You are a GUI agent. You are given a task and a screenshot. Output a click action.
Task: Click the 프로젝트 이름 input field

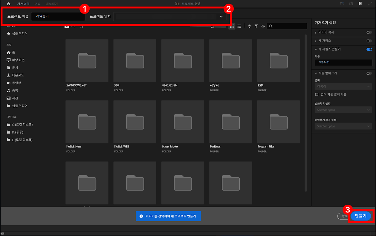click(x=58, y=16)
